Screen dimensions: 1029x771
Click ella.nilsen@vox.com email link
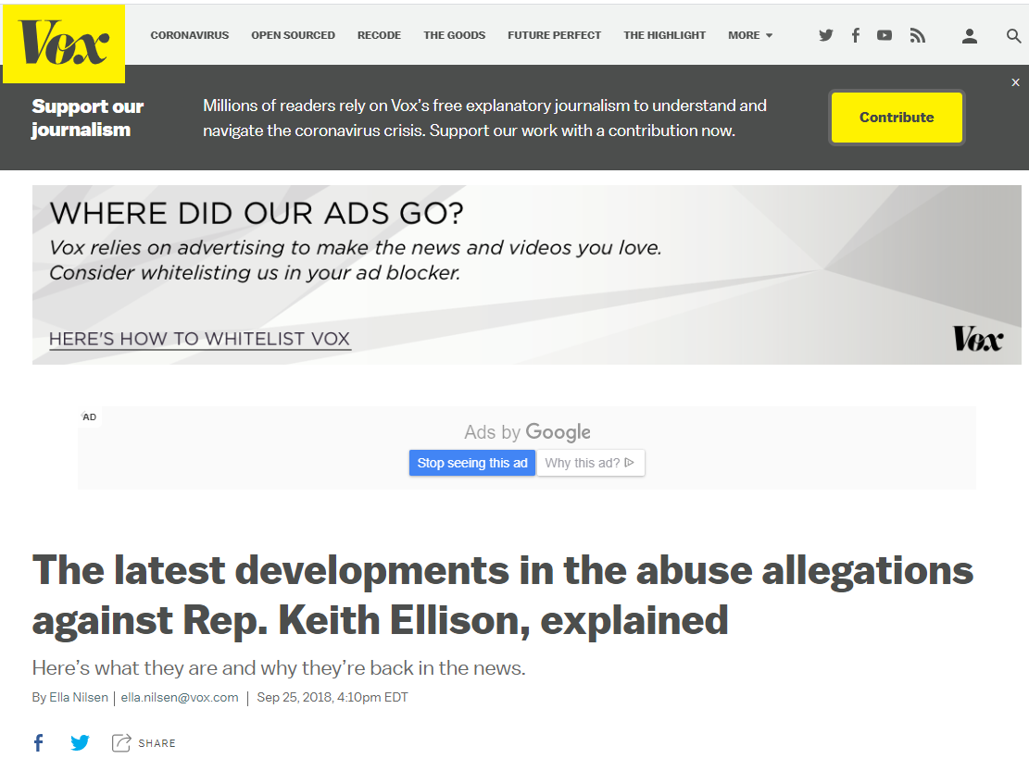click(179, 698)
